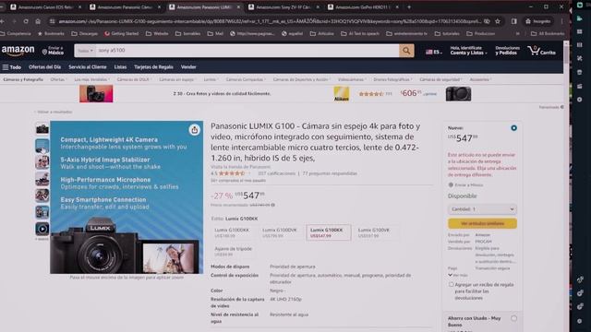Expand the Lentes submenu
The width and height of the screenshot is (591, 332).
[x=211, y=79]
